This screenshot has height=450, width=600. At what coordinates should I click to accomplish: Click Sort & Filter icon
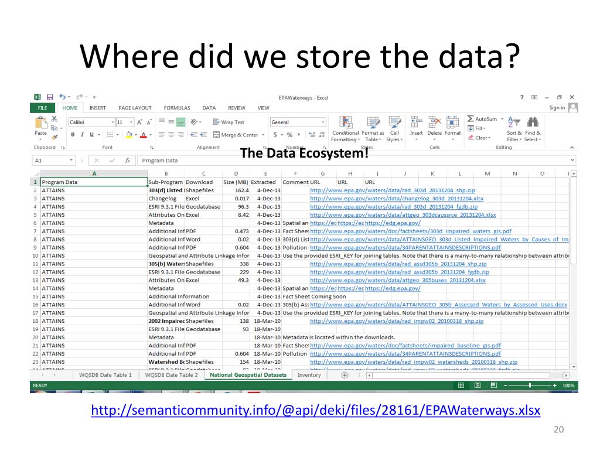pos(514,122)
